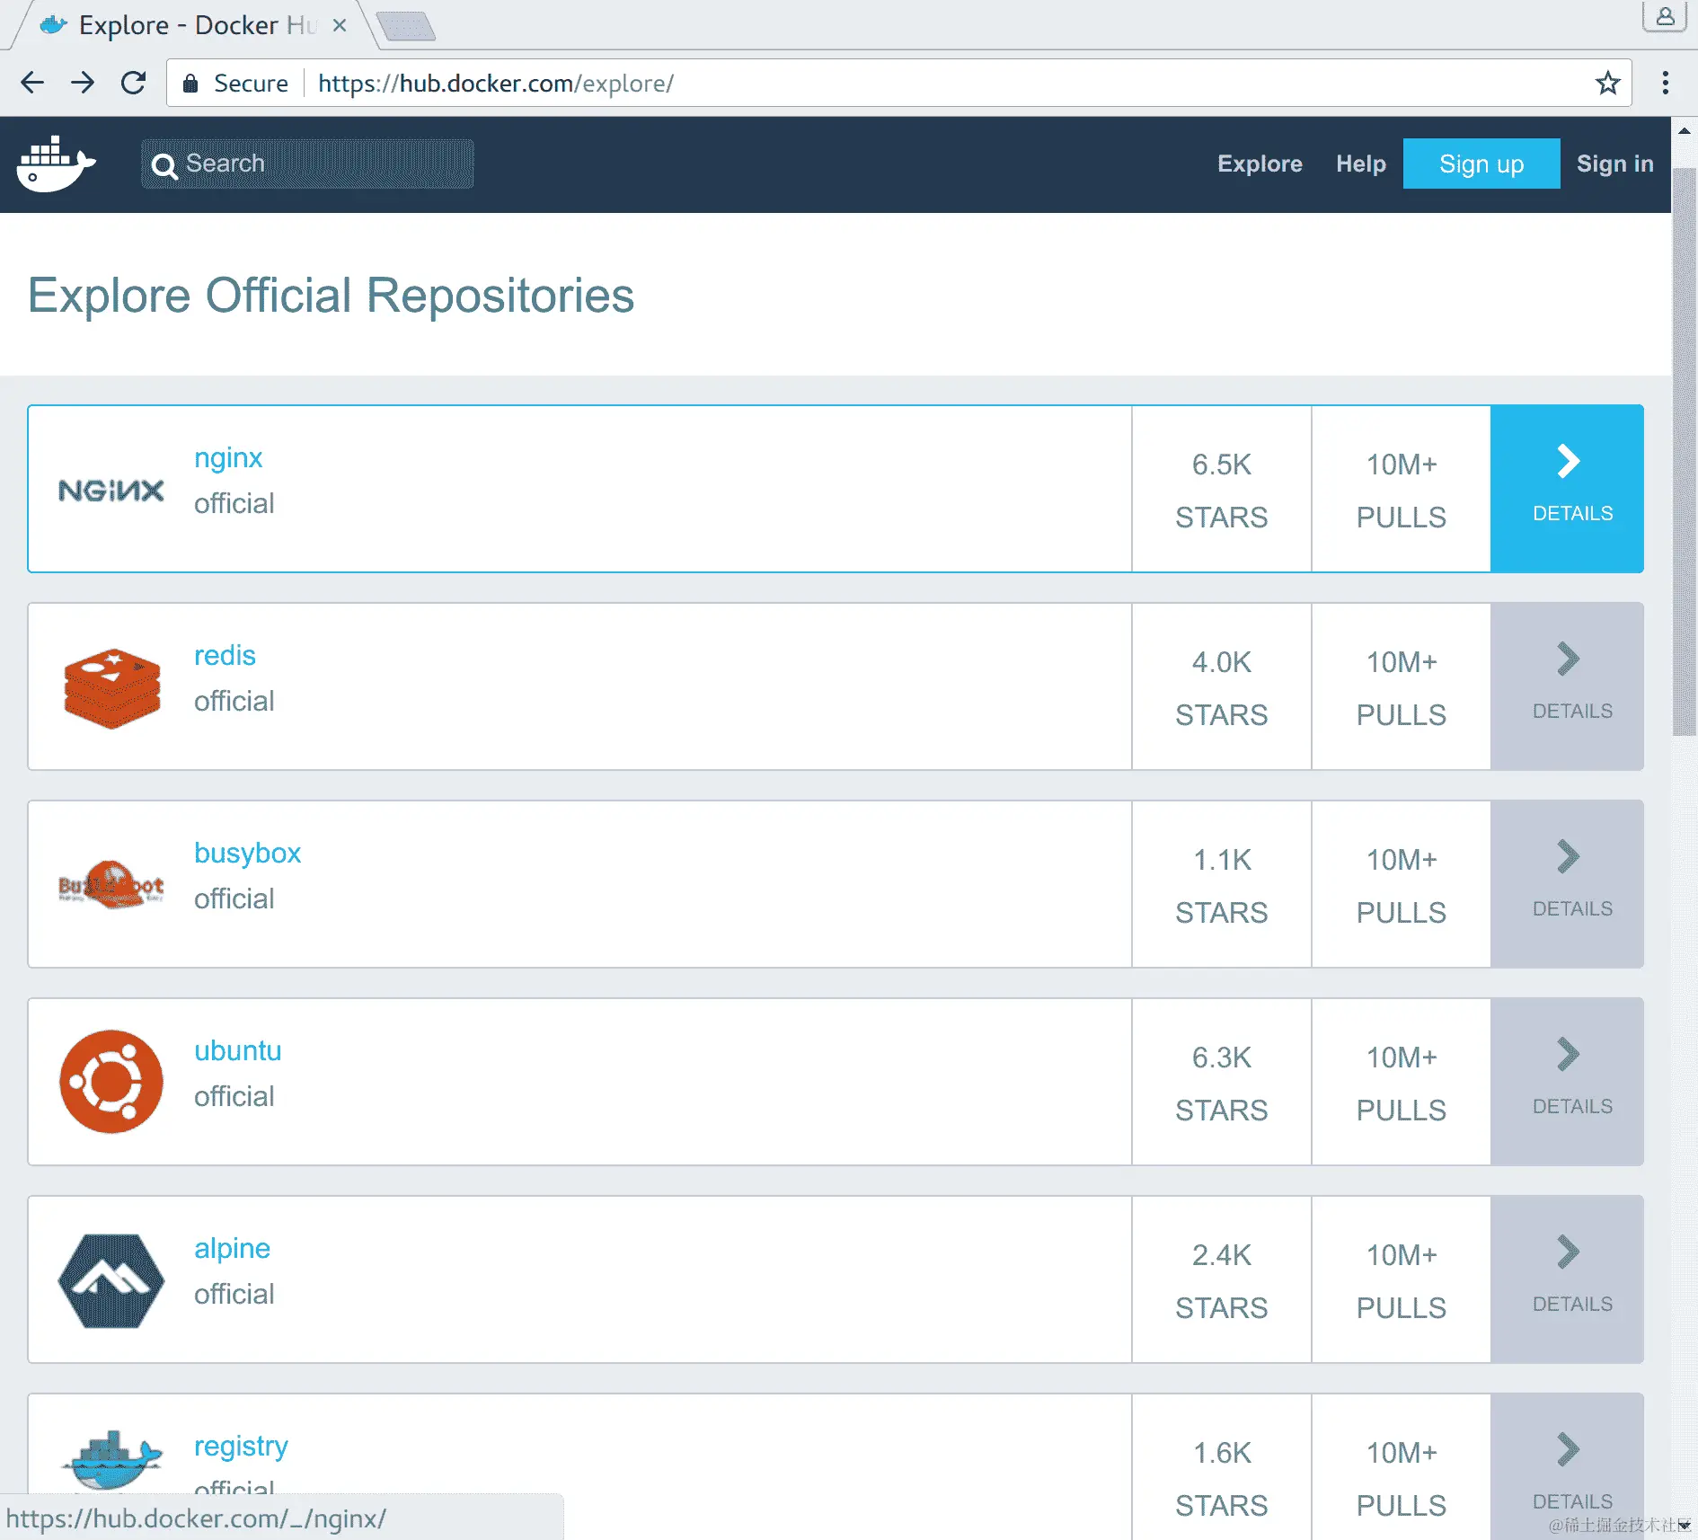Click the Sign up button
This screenshot has width=1698, height=1540.
(x=1481, y=164)
